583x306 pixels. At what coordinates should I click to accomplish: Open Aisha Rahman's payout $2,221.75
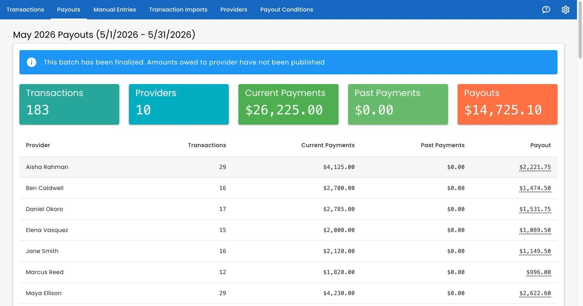click(x=535, y=167)
